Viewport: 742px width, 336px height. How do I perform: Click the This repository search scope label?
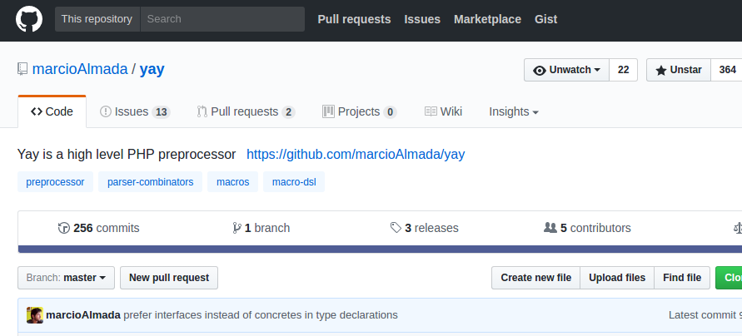tap(97, 19)
